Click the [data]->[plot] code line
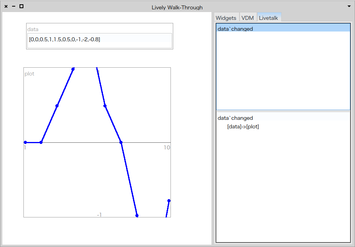355x247 pixels. [x=243, y=127]
